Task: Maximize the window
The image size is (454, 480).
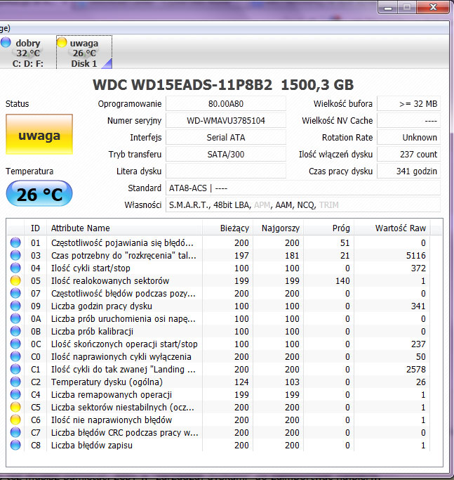Action: pyautogui.click(x=407, y=7)
